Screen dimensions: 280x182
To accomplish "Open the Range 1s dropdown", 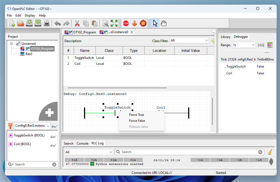I will click(244, 45).
